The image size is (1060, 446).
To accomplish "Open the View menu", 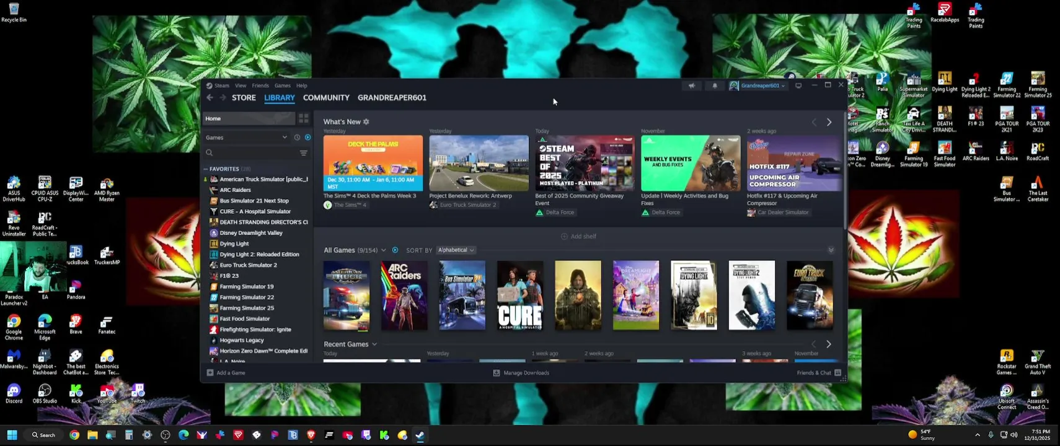I will point(241,86).
